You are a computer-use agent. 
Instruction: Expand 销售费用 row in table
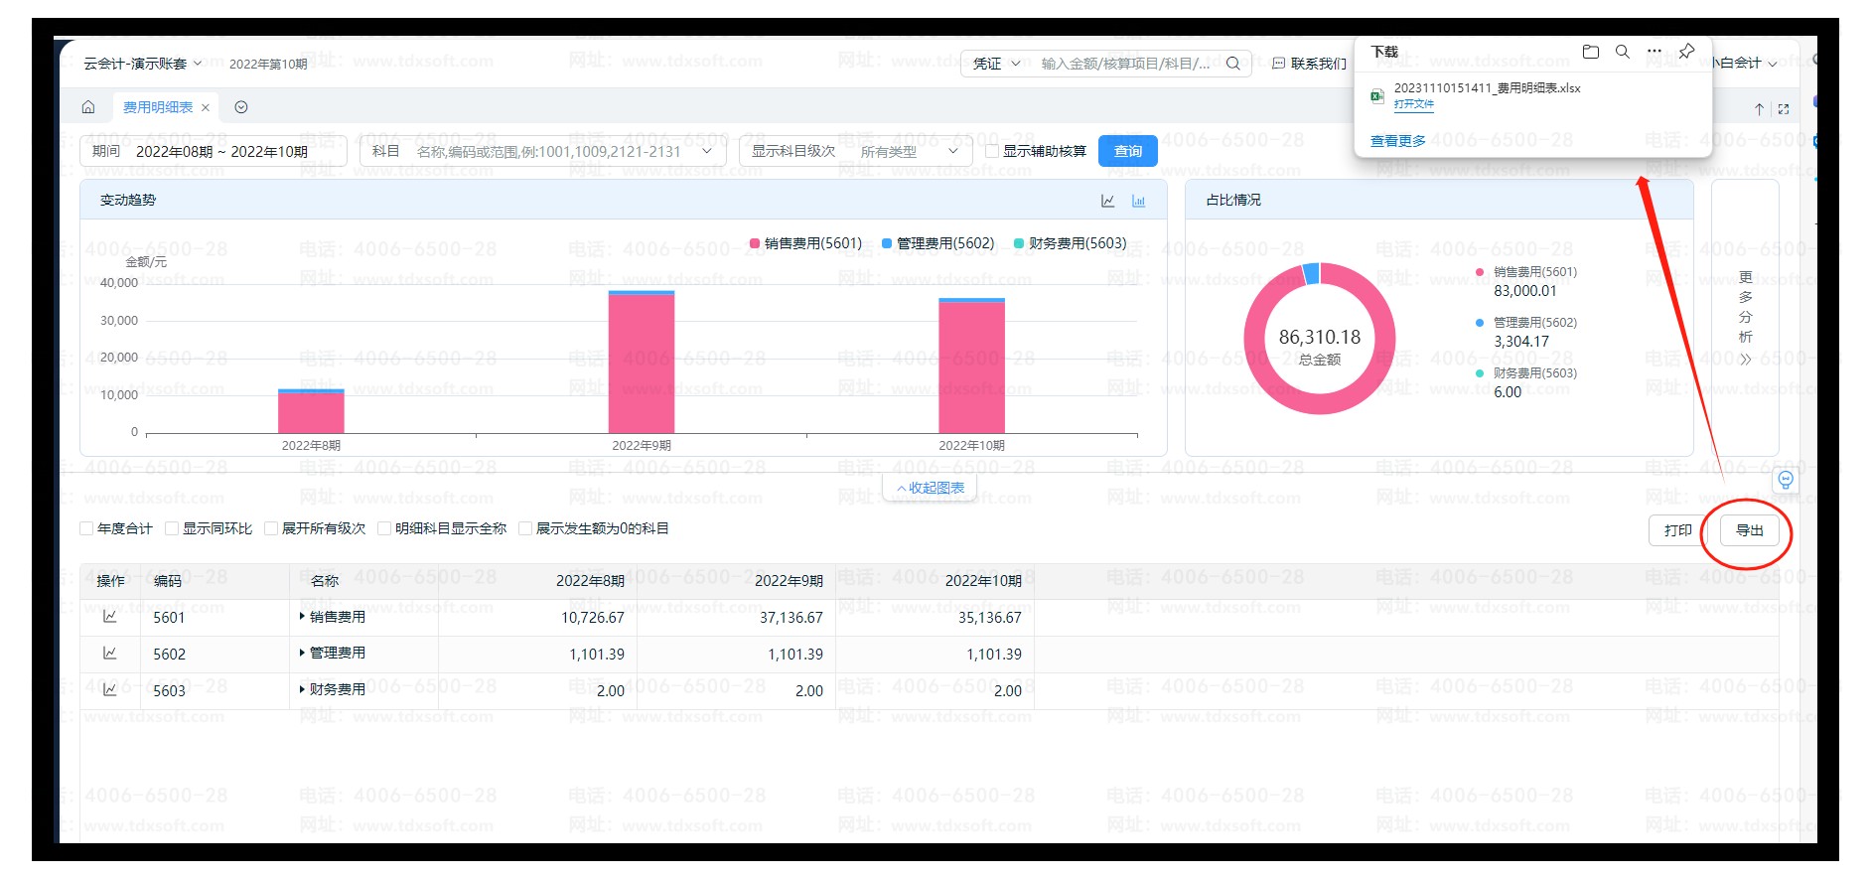coord(302,617)
